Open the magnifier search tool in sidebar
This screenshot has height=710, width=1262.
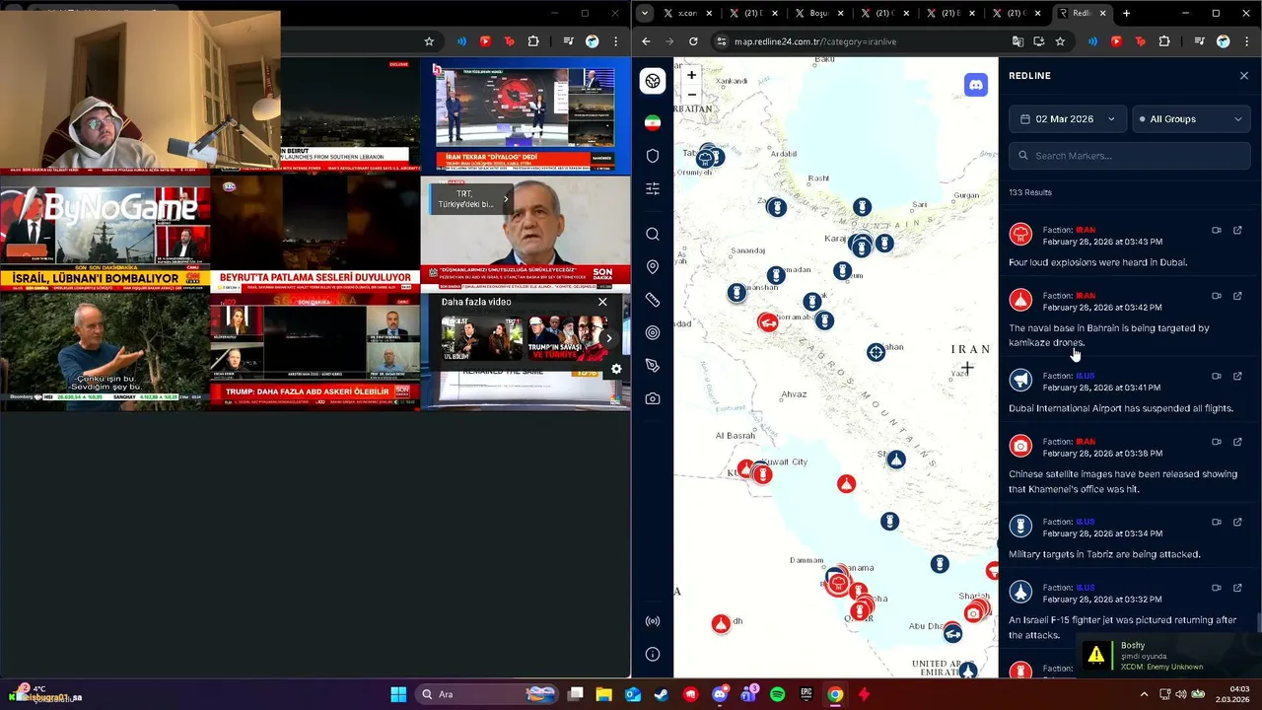tap(653, 234)
